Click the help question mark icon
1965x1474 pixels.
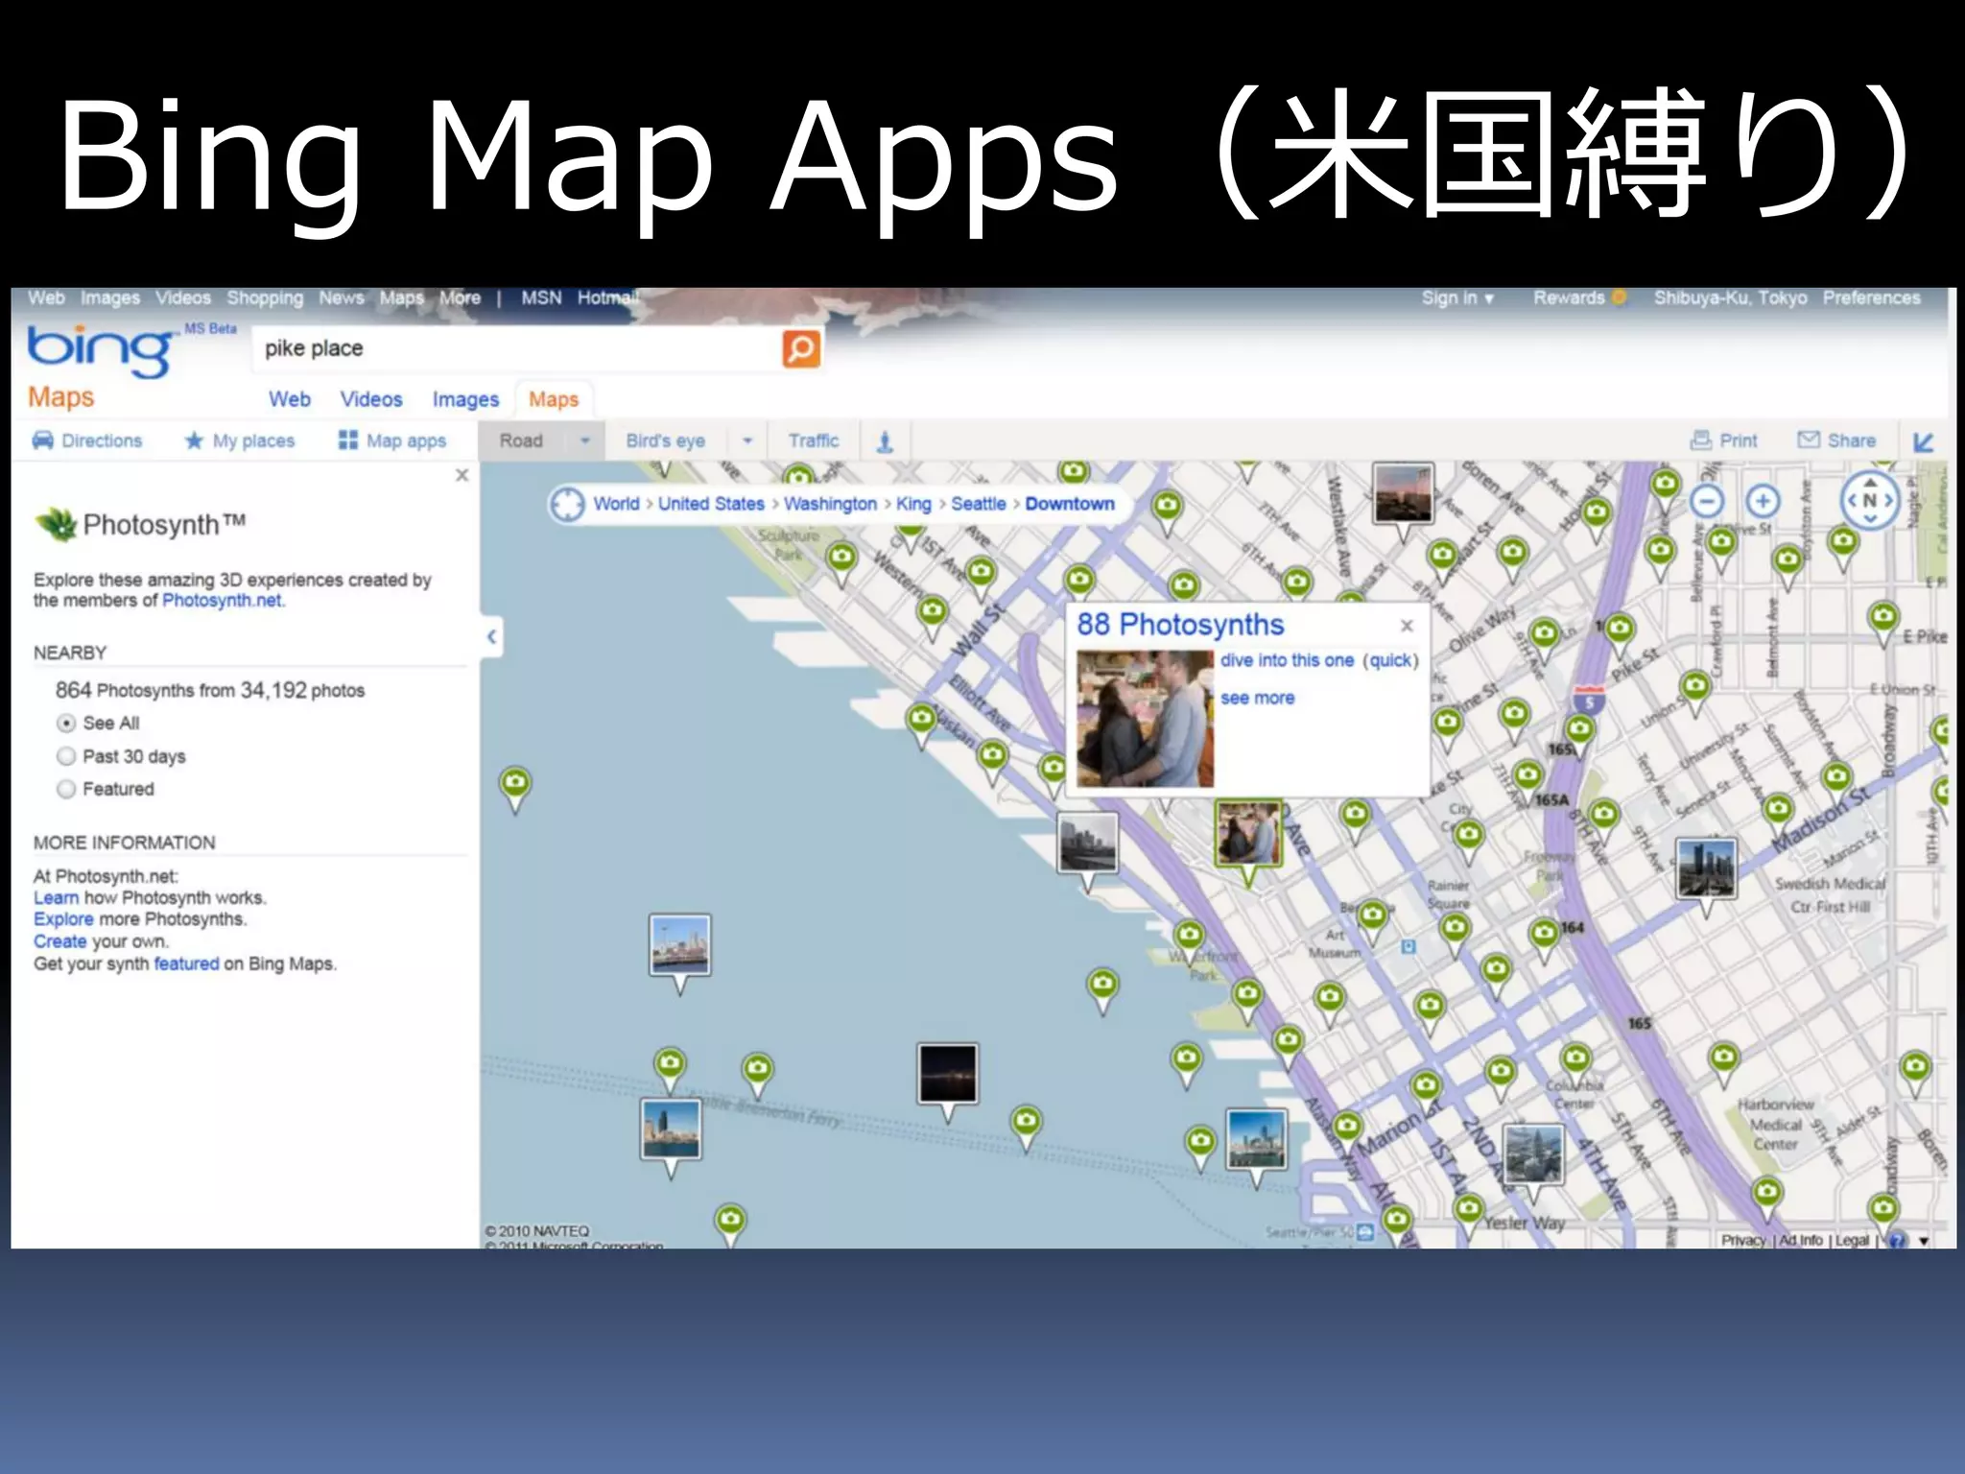tap(1896, 1240)
